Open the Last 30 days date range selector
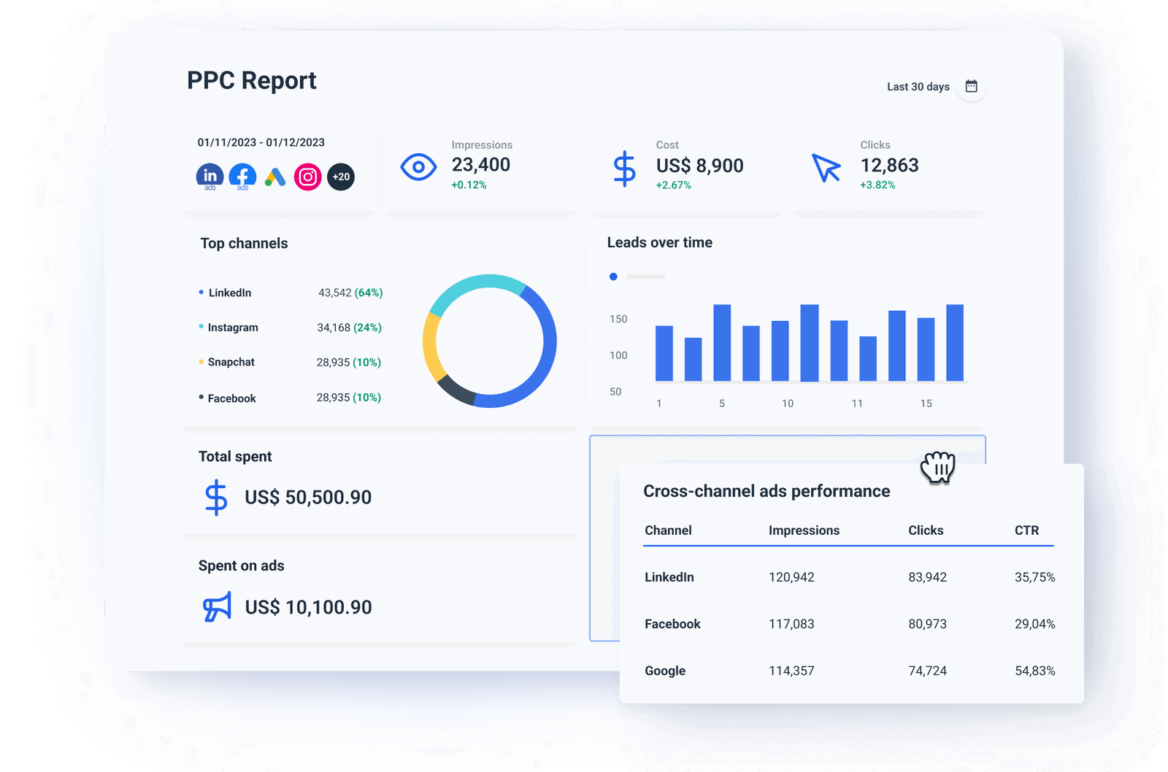Viewport: 1168px width, 772px height. pyautogui.click(x=918, y=86)
